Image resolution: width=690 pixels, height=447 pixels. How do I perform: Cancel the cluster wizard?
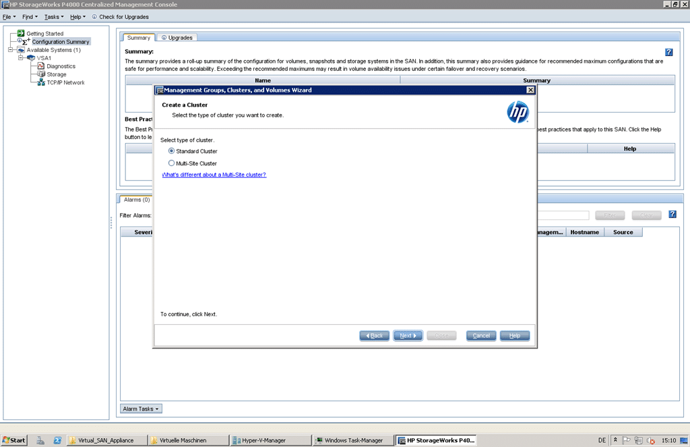tap(481, 336)
